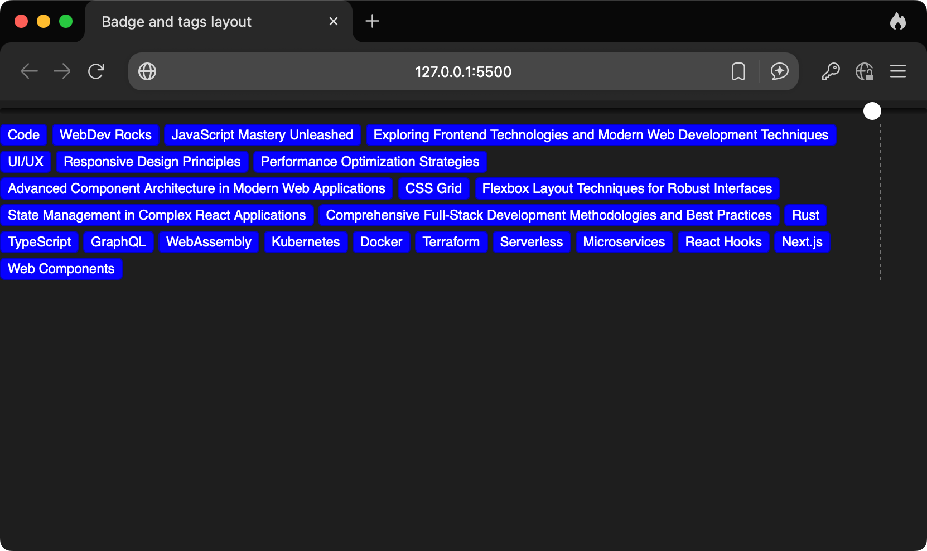
Task: Click the Rust tag
Action: 805,215
